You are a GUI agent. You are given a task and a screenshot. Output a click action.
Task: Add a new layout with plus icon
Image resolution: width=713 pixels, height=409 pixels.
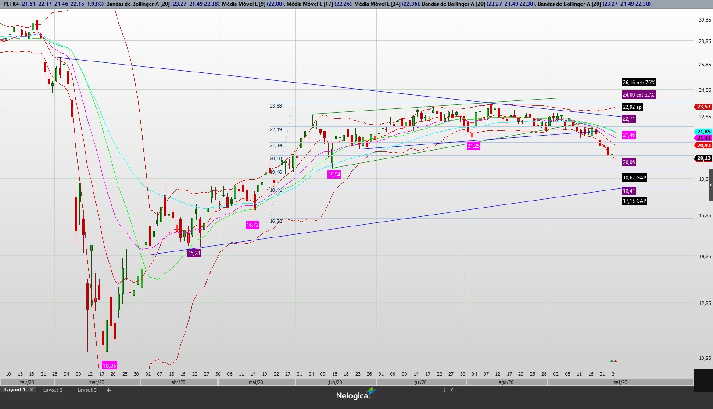(x=109, y=390)
